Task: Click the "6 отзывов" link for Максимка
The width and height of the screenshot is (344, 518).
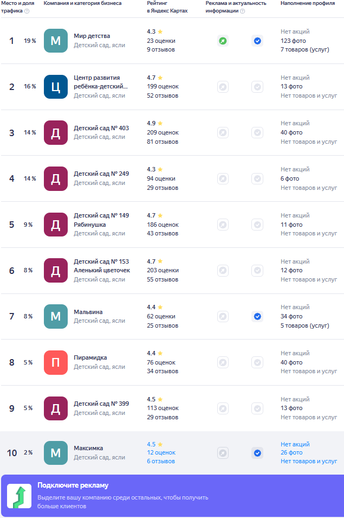Action: pos(161,461)
